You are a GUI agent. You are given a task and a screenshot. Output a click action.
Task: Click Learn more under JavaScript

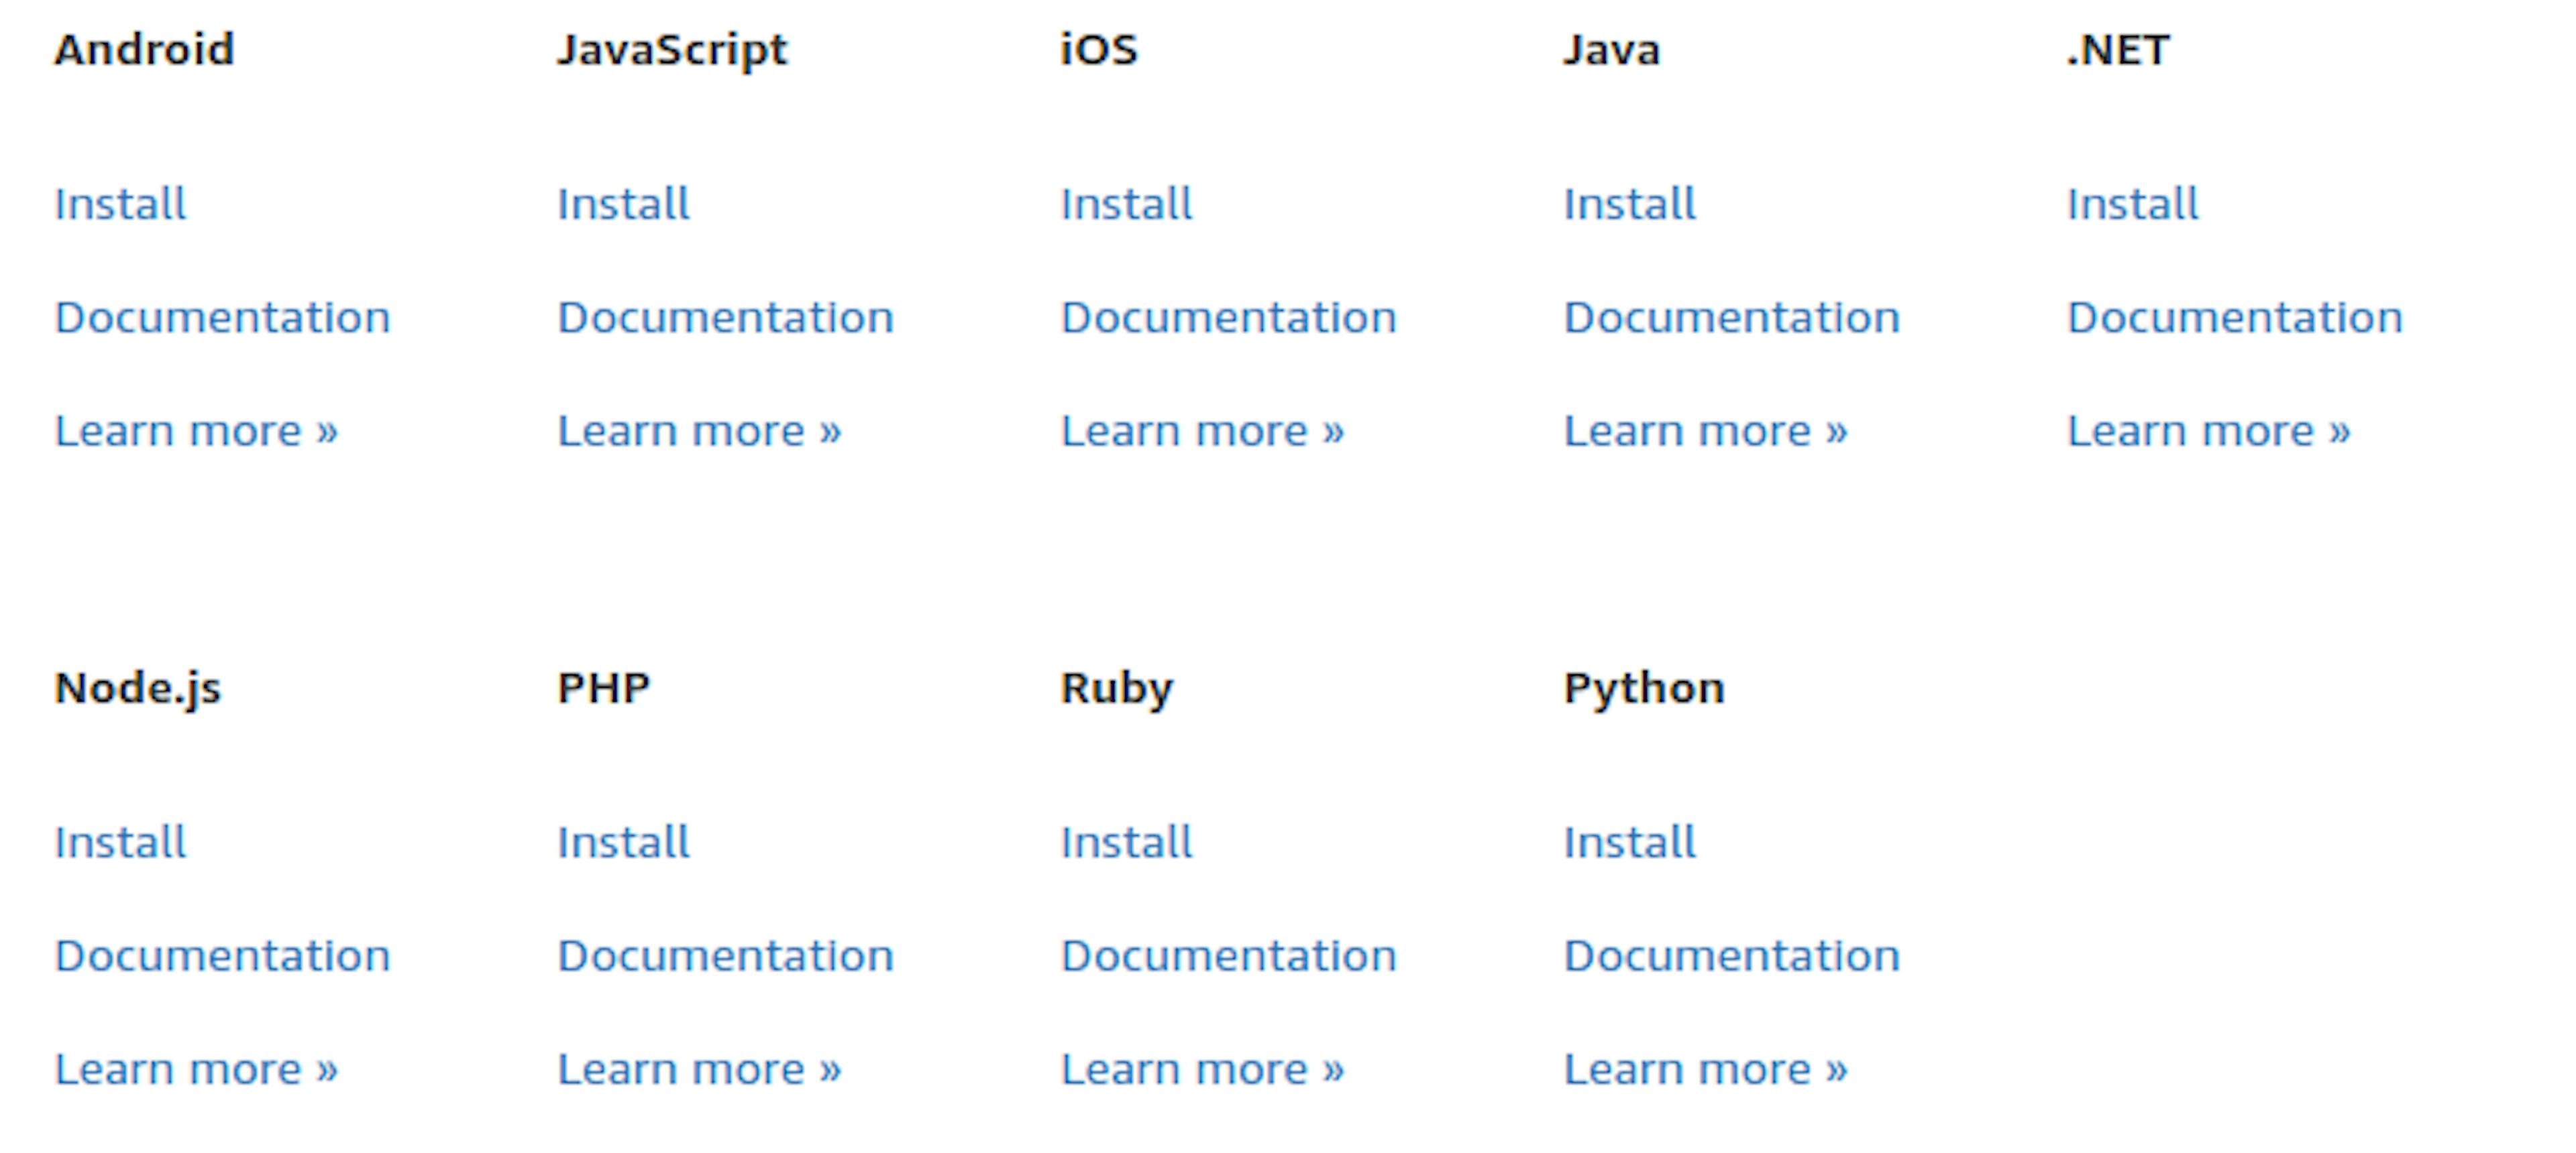click(699, 430)
